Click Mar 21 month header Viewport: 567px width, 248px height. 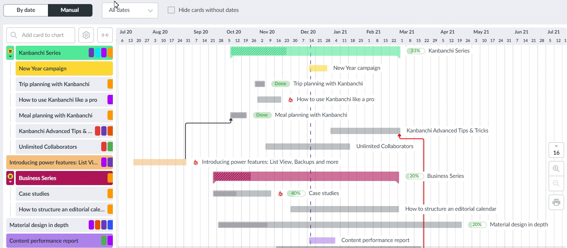407,32
